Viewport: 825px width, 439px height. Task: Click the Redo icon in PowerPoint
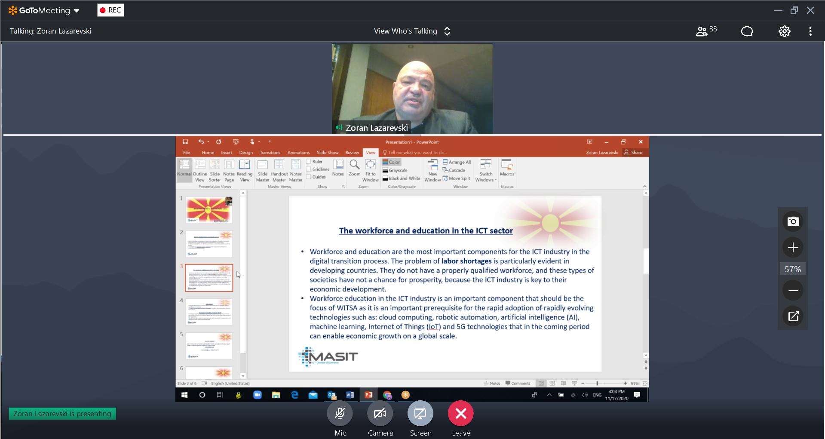pyautogui.click(x=218, y=142)
